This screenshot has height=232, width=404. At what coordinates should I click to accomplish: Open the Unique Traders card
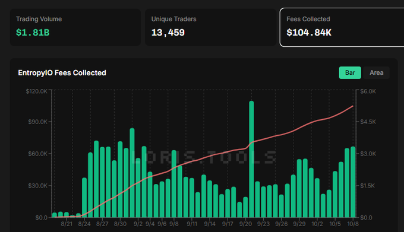pos(210,27)
